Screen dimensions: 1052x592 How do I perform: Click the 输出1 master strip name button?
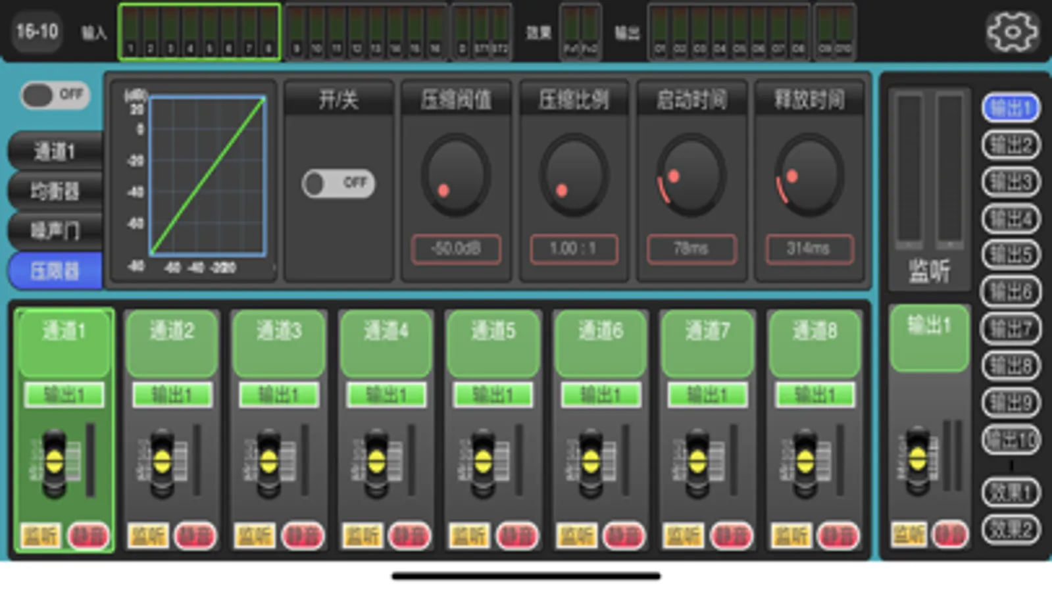pos(929,339)
